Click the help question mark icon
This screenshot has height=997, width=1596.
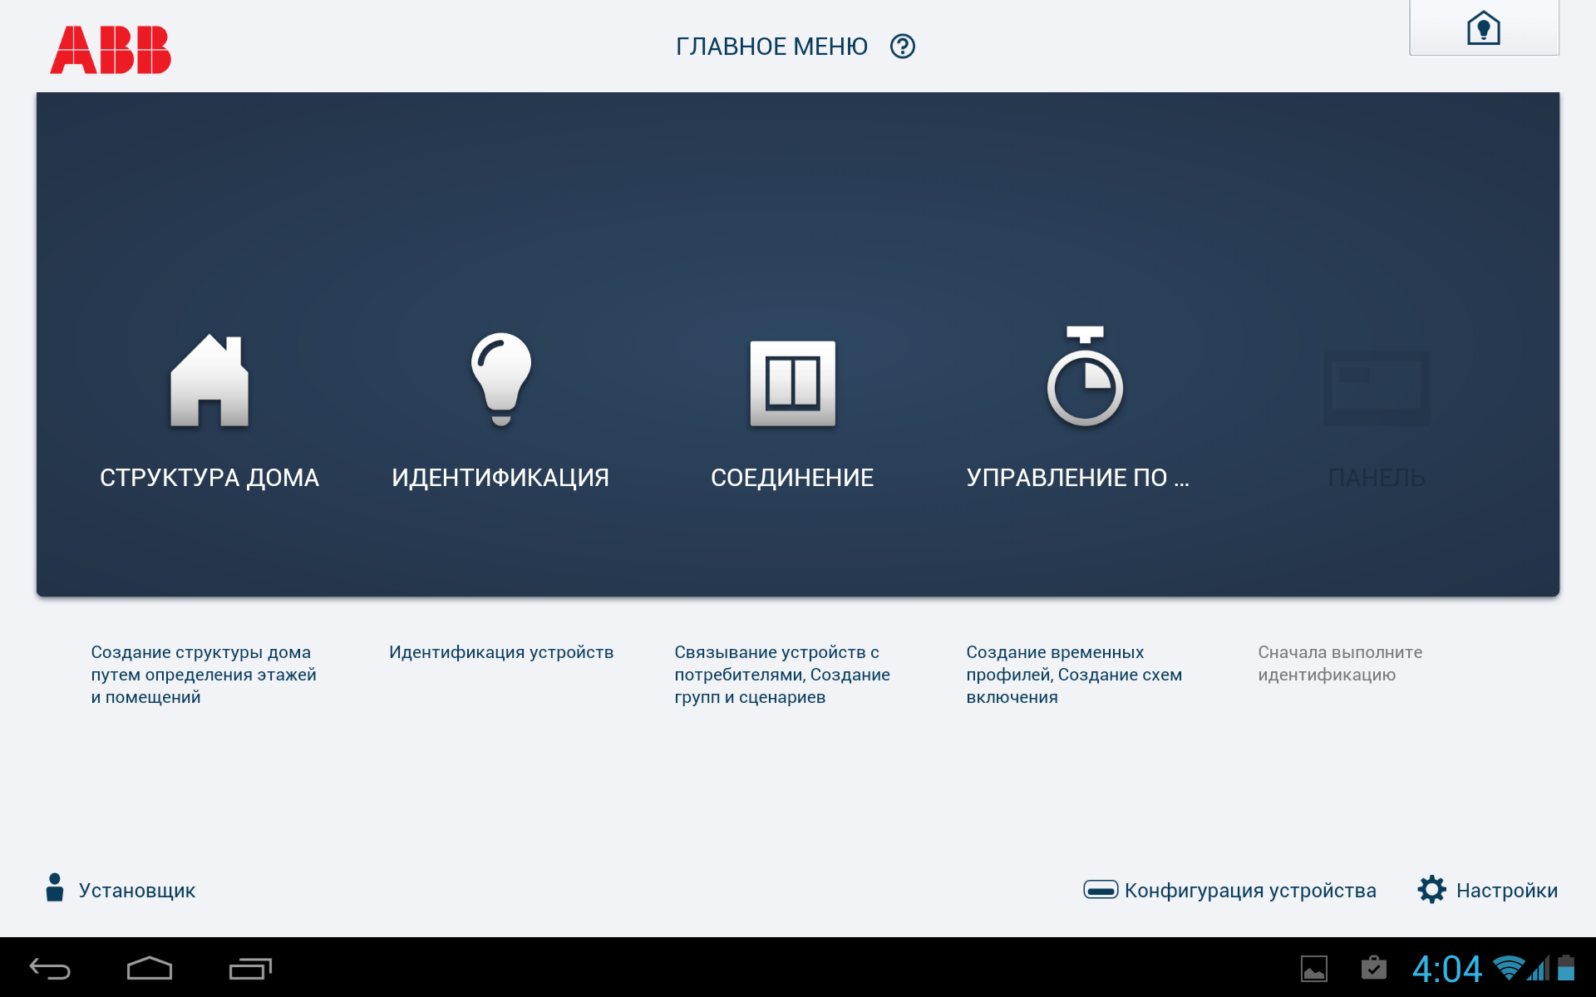(902, 47)
